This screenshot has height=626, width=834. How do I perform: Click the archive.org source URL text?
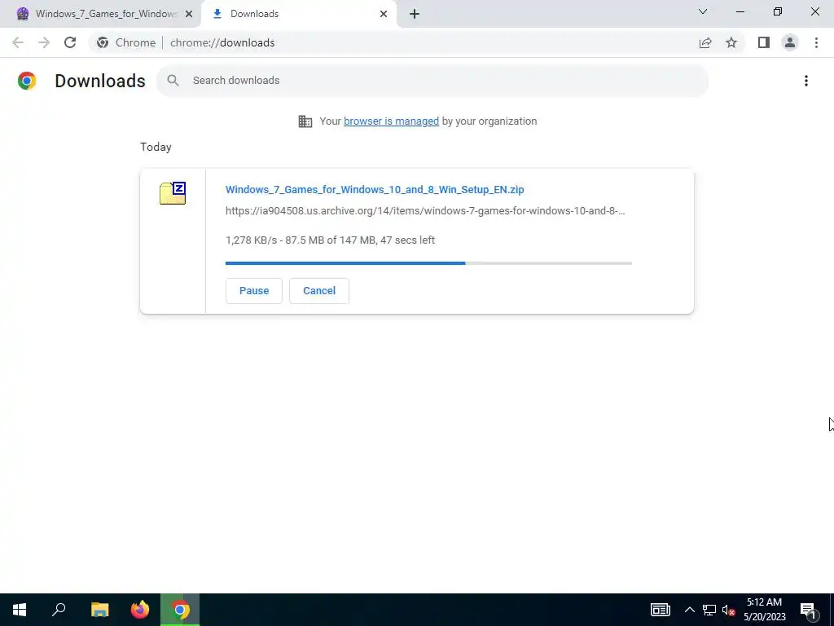click(425, 211)
